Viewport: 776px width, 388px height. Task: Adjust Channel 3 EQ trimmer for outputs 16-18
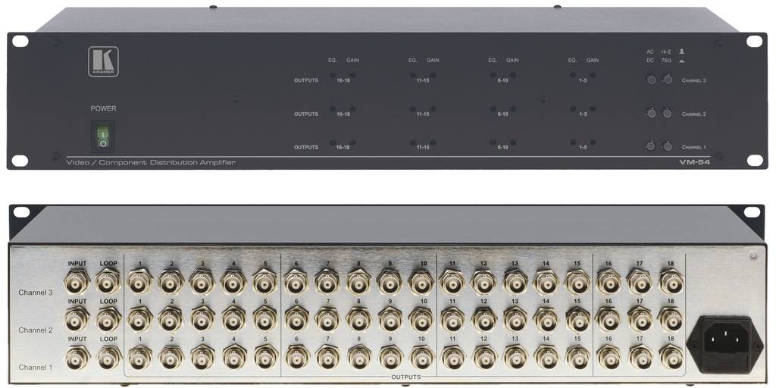[x=333, y=75]
